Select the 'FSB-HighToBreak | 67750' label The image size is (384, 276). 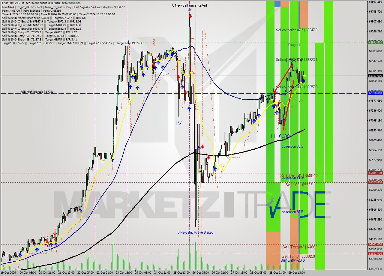[37, 91]
